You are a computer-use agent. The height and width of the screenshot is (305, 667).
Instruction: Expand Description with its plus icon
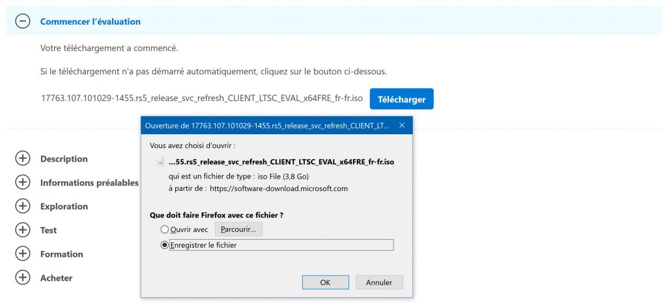pos(23,158)
